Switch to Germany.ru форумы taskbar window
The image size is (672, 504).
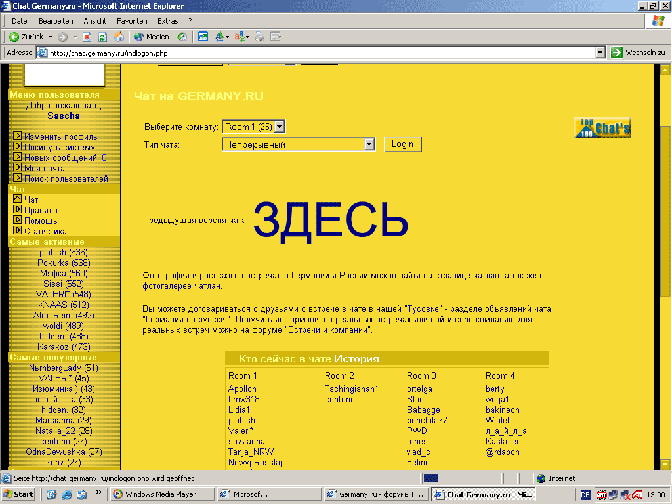coord(376,494)
